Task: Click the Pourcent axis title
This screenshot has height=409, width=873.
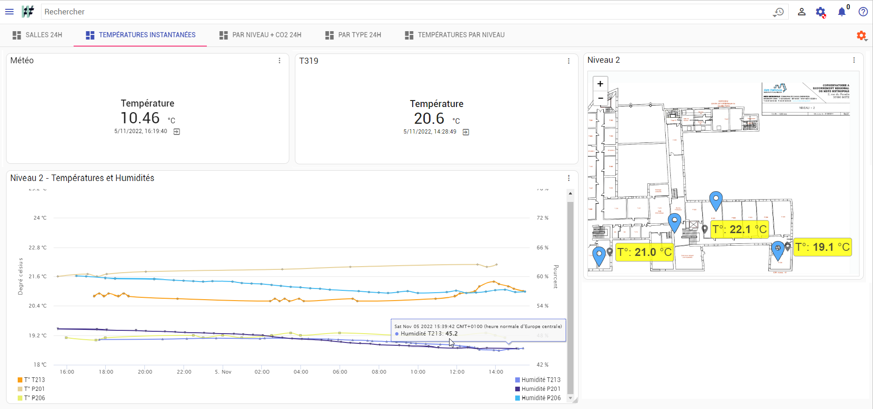Action: pyautogui.click(x=556, y=277)
